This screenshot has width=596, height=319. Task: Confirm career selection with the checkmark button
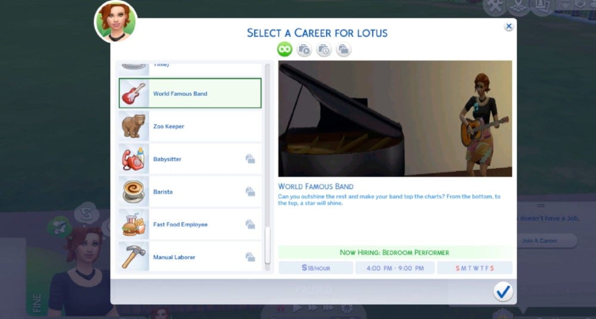point(503,292)
